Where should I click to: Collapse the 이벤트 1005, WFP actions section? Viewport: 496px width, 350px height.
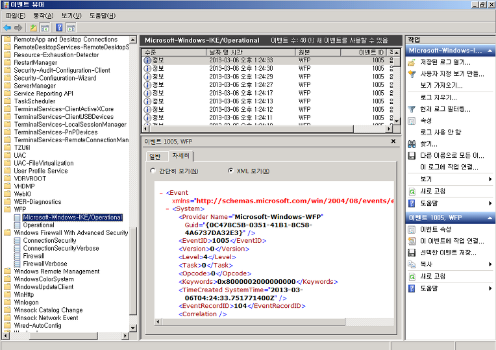490,218
